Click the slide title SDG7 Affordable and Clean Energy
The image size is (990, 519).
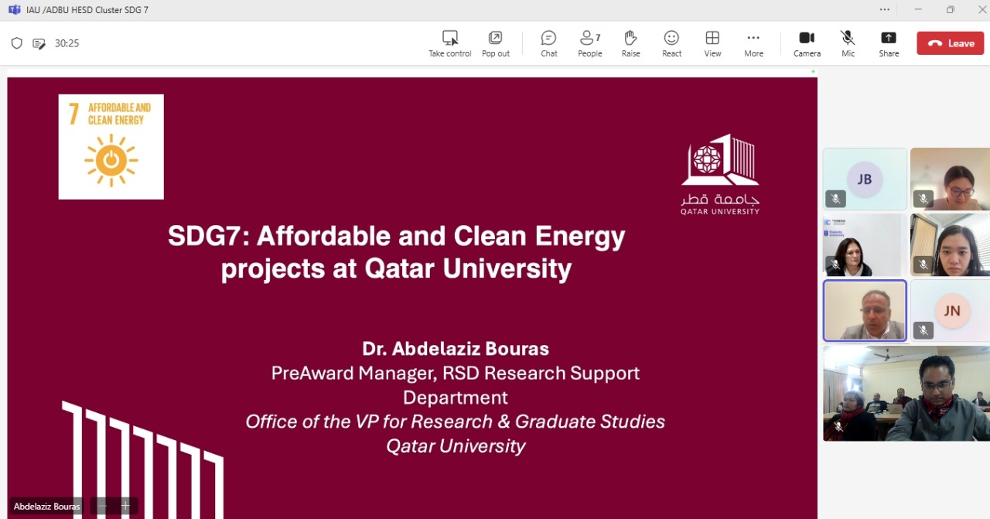[397, 251]
